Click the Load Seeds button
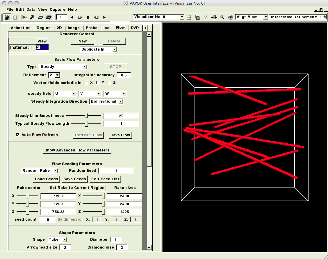 [47, 179]
